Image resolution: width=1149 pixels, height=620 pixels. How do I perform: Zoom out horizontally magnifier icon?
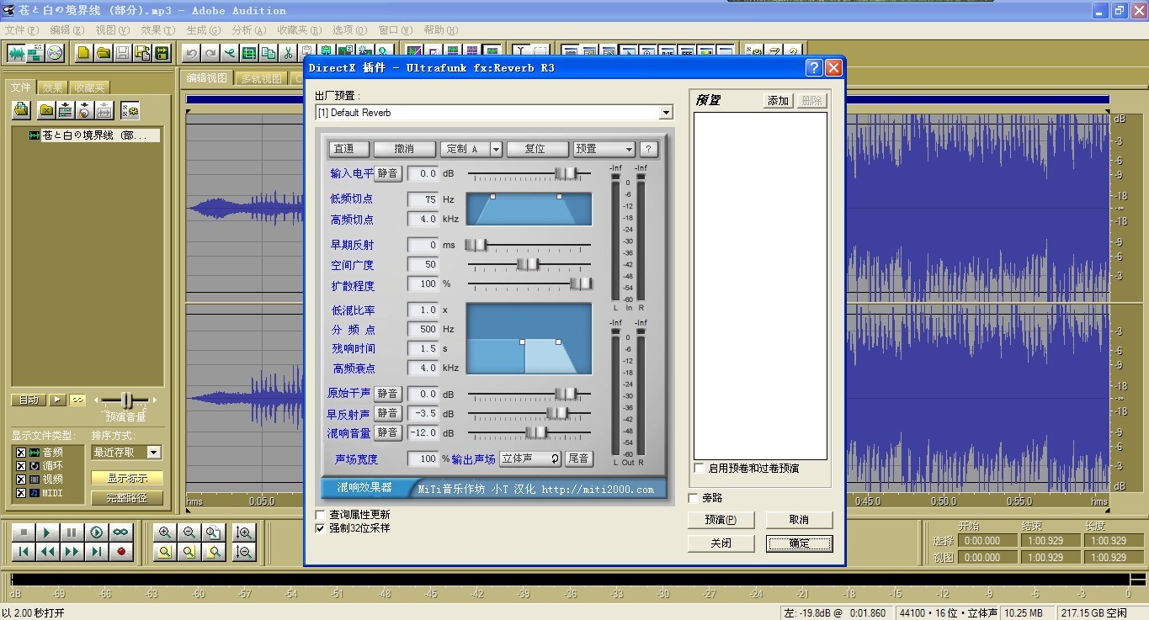coord(189,533)
